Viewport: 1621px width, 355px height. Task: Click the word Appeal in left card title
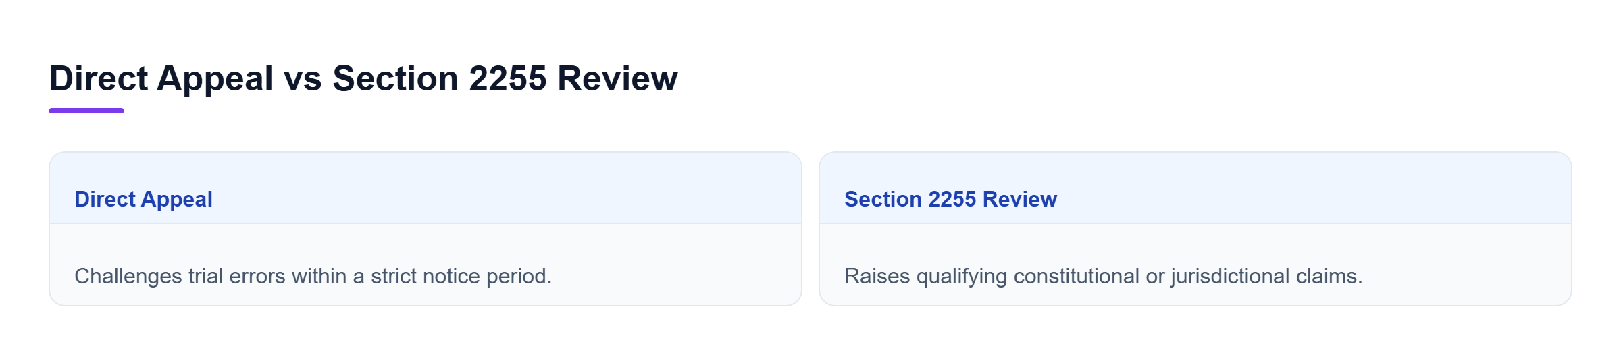(177, 199)
